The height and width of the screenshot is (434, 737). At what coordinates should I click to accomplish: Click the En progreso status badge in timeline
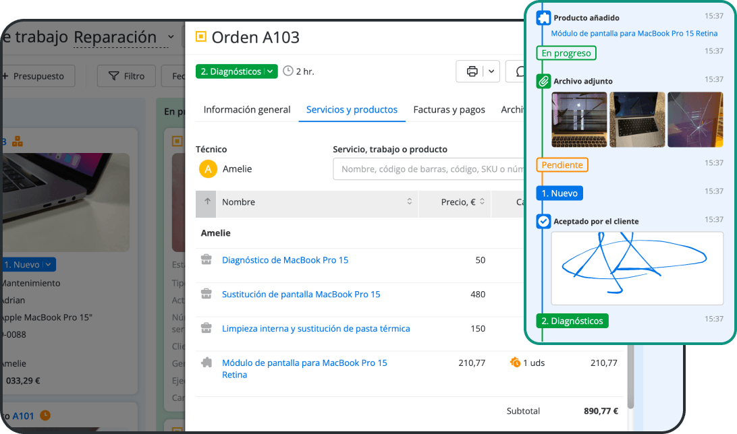[566, 53]
